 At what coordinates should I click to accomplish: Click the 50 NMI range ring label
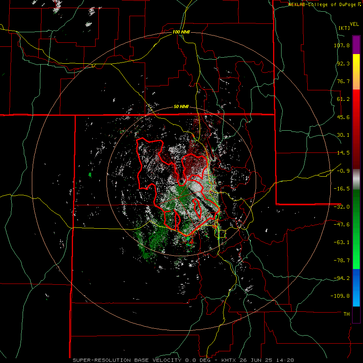click(181, 107)
